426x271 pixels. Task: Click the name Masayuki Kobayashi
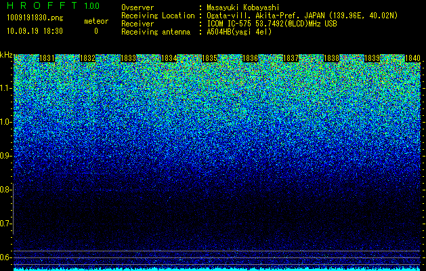coord(243,7)
